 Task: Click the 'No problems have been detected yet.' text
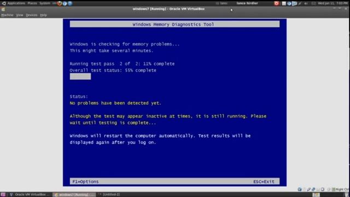click(115, 103)
